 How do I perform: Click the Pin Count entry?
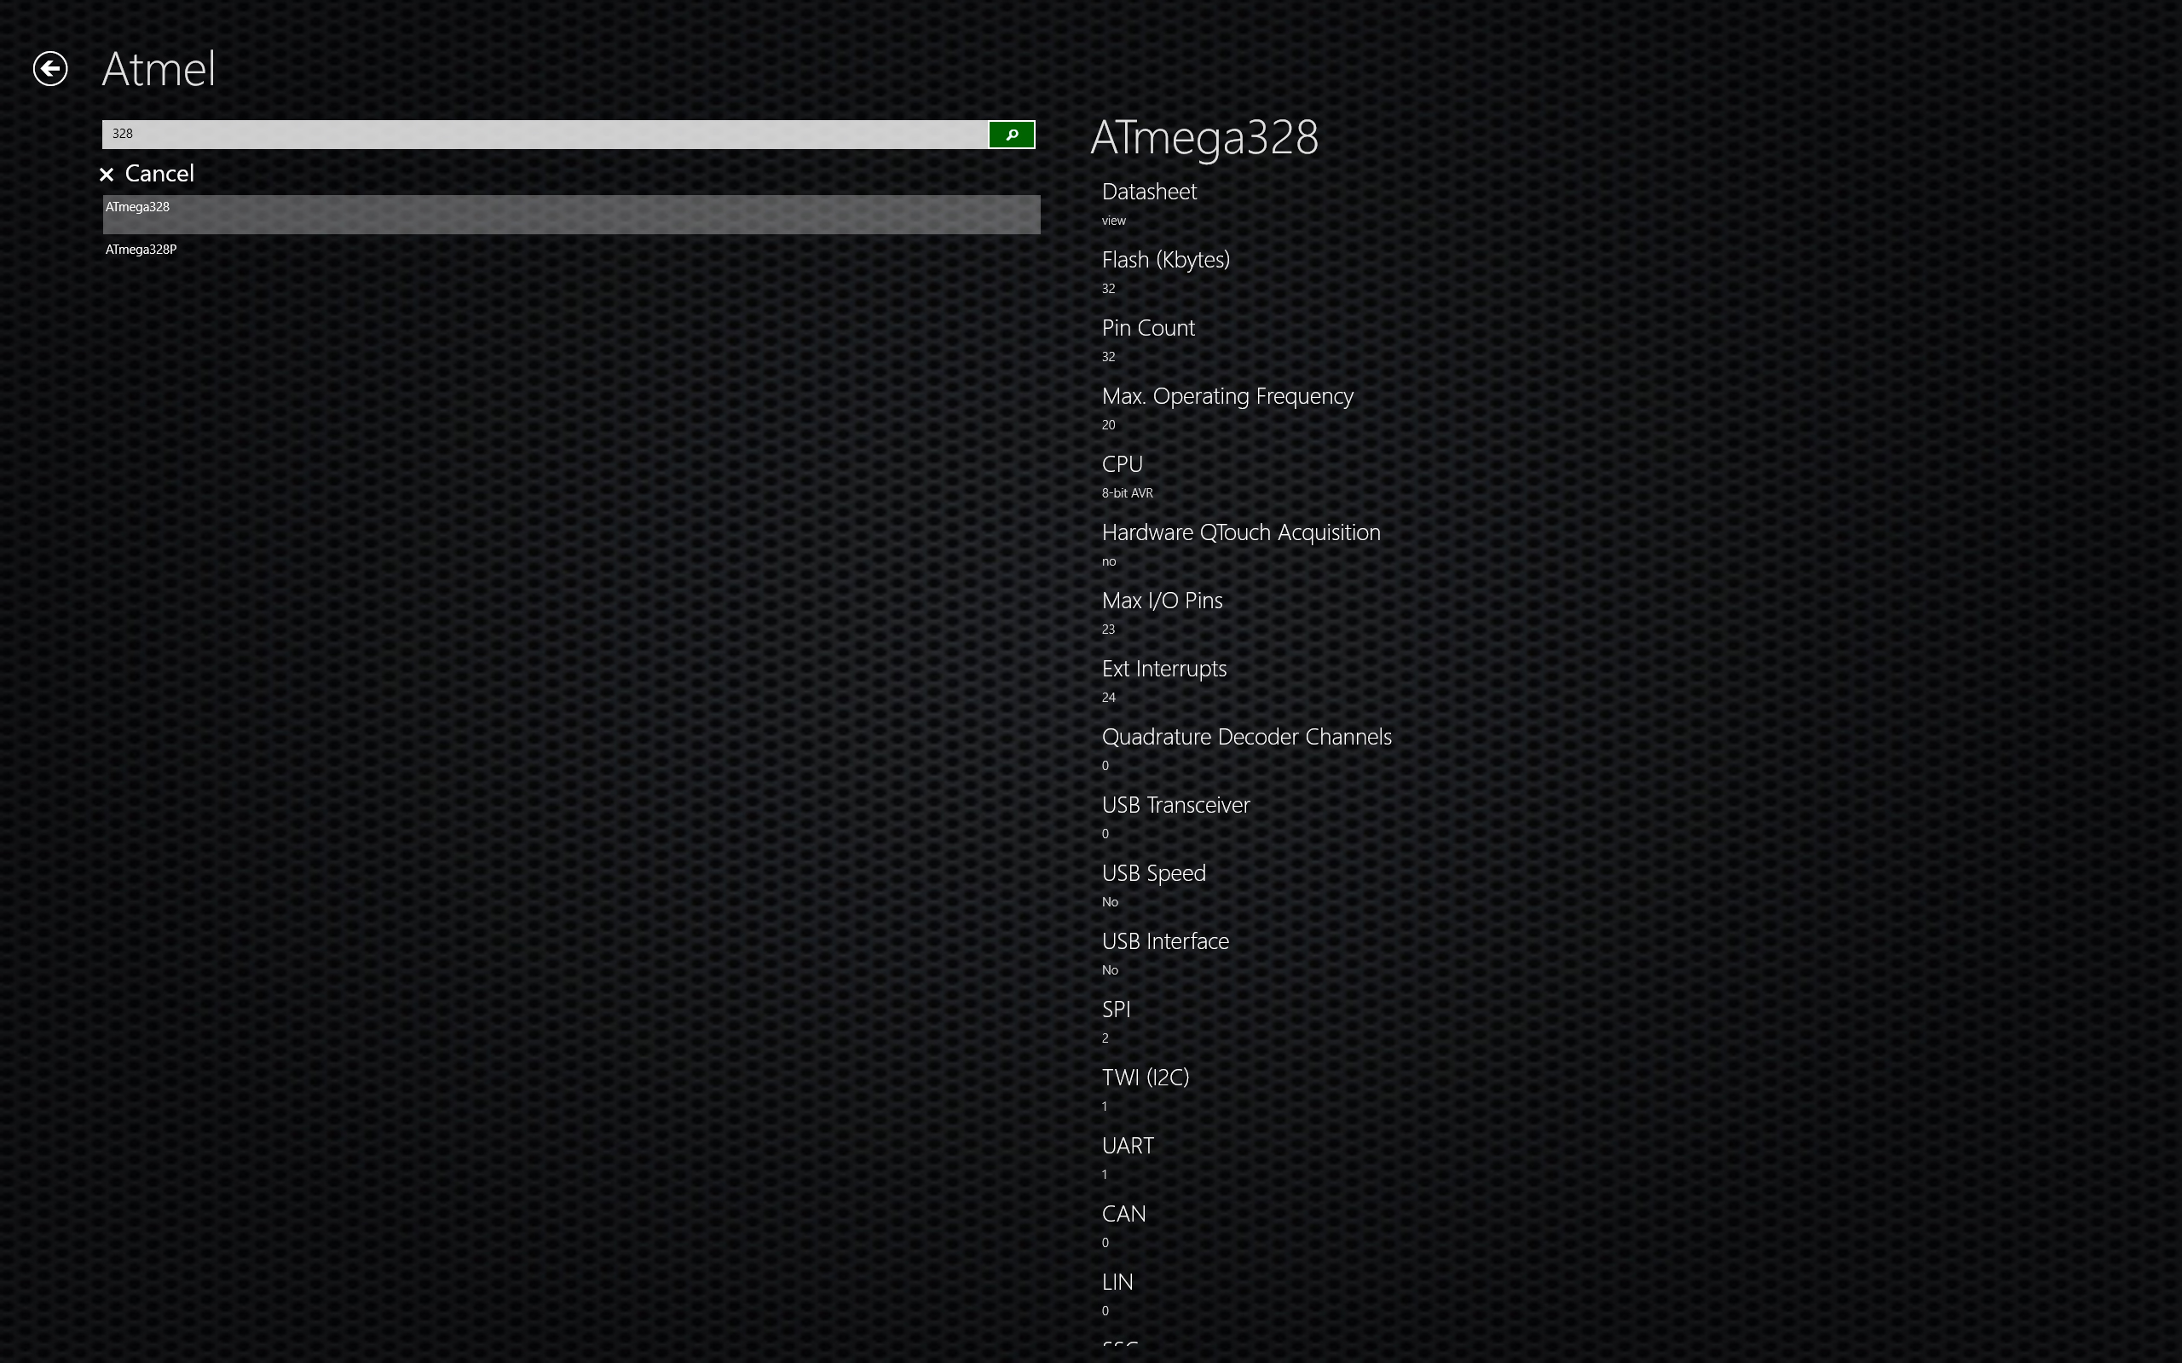pyautogui.click(x=1148, y=328)
